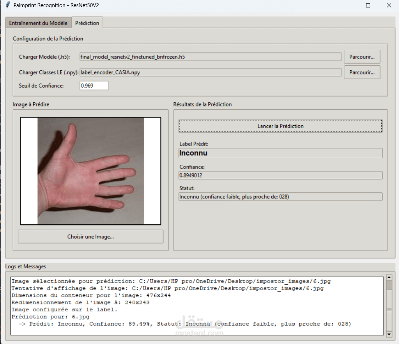Screen dimensions: 399x344
Task: Click the 'Statut:' label
Action: point(187,188)
